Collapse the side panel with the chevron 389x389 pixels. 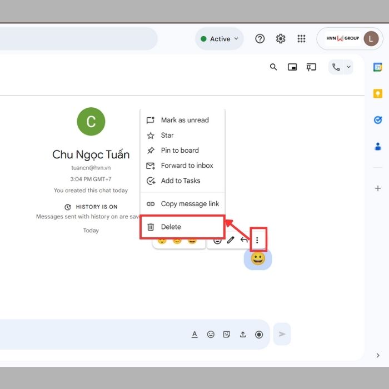[x=377, y=355]
